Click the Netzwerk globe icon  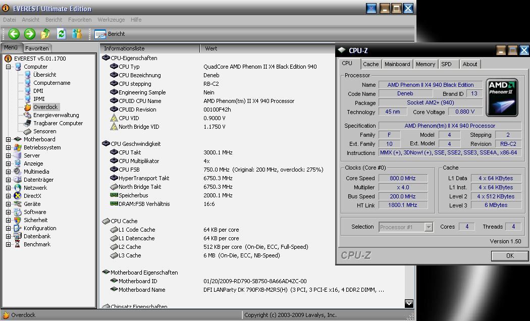click(x=18, y=188)
